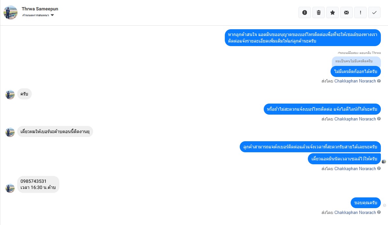Click help icon beside sender under the Line ID message
Image resolution: width=388 pixels, height=225 pixels.
379,119
